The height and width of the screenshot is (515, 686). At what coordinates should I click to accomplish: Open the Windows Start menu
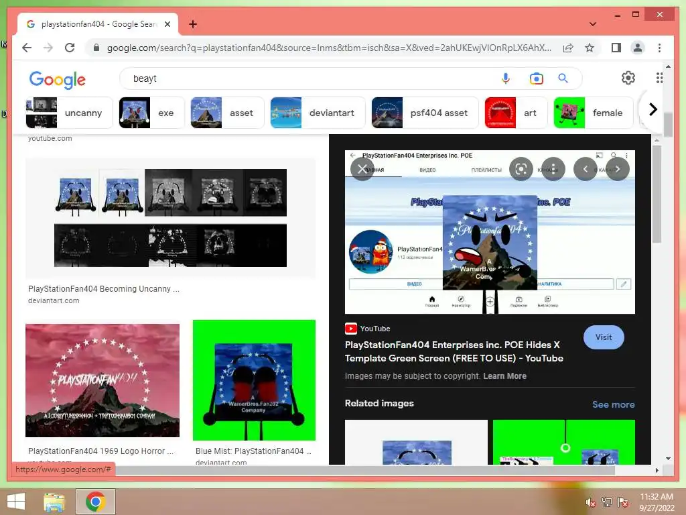click(16, 502)
